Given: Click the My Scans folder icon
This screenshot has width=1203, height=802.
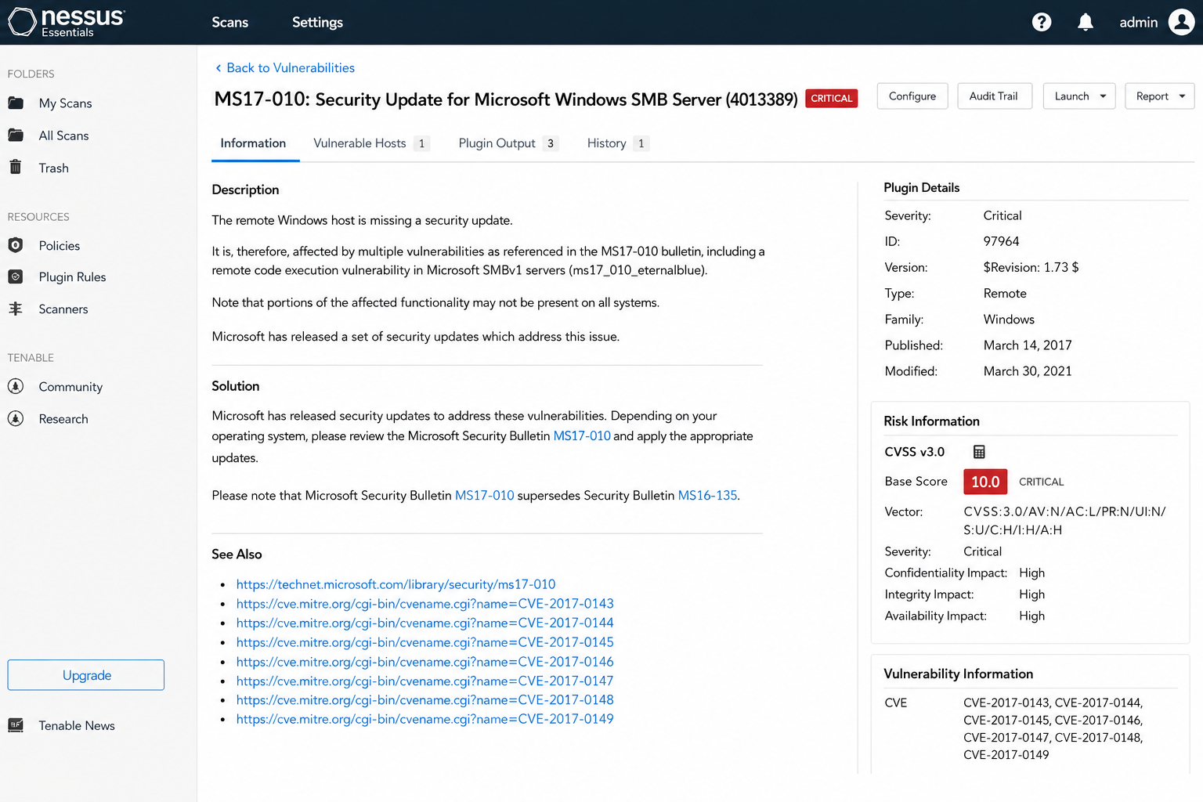Looking at the screenshot, I should [x=16, y=103].
